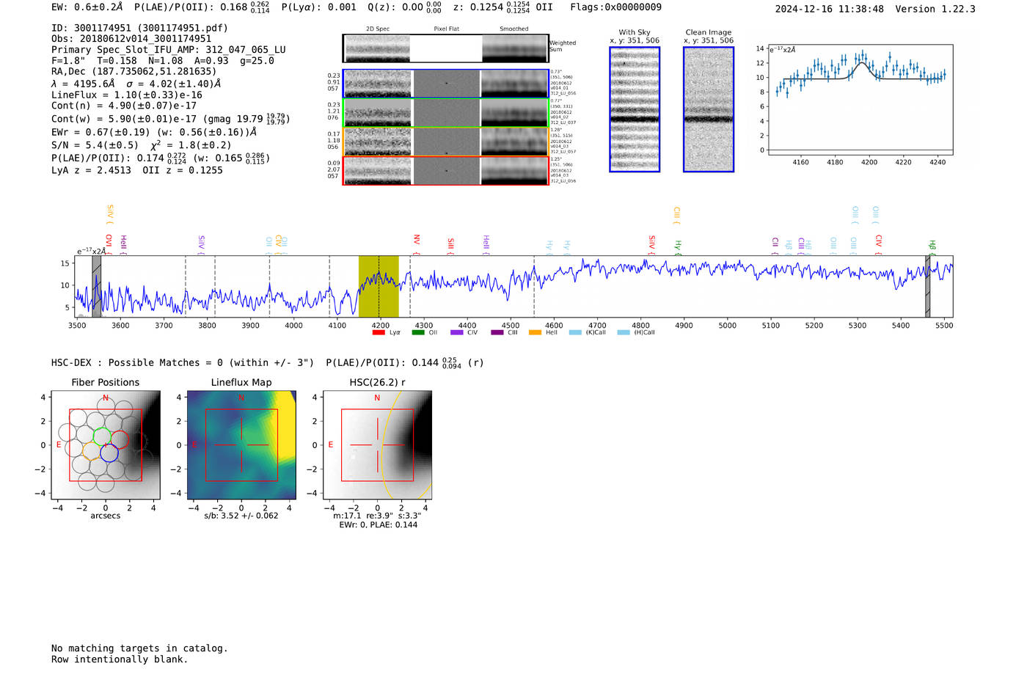Click the orange HeII legend swatch
Viewport: 1027px width, 699px height.
[x=535, y=332]
